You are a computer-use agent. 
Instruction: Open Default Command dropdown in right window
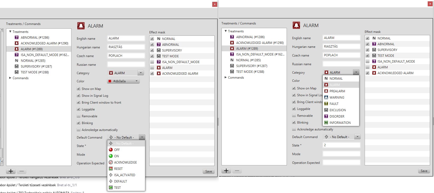[357, 137]
